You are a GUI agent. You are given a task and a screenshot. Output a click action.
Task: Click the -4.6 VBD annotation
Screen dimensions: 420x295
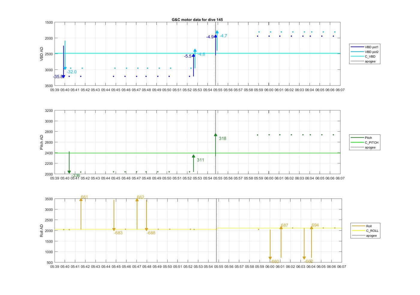[201, 54]
